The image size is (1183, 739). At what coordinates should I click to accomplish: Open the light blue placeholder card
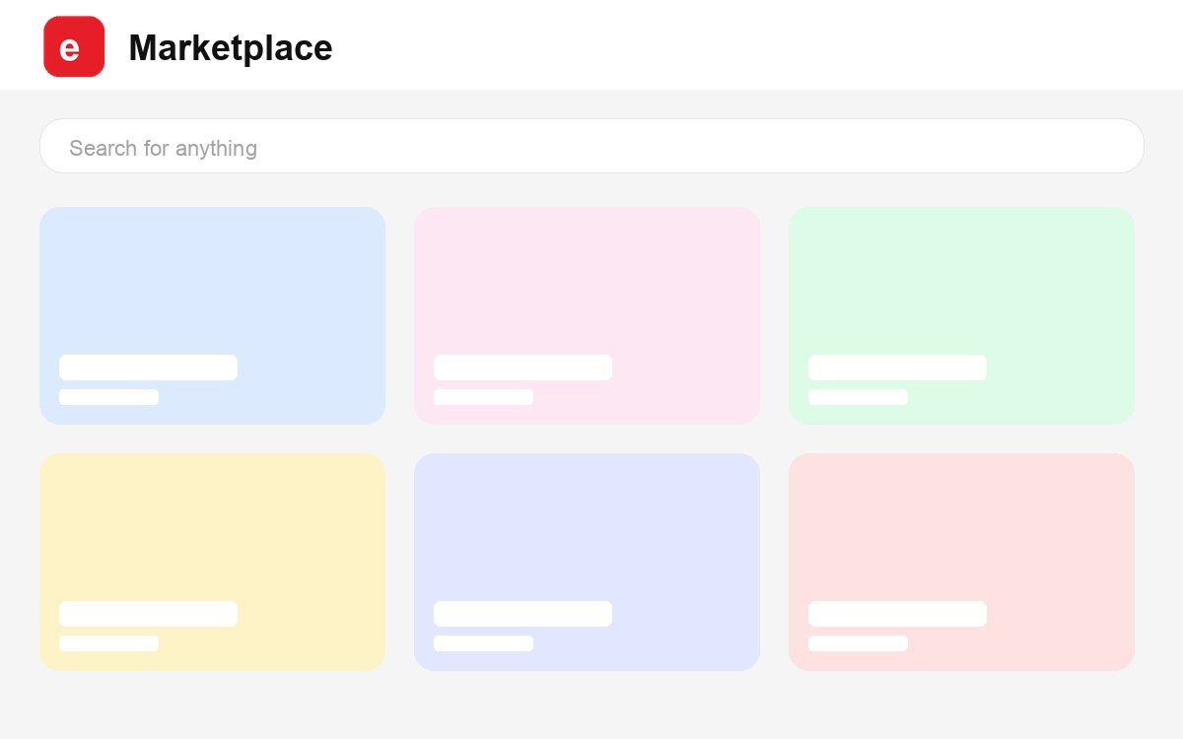(x=212, y=315)
